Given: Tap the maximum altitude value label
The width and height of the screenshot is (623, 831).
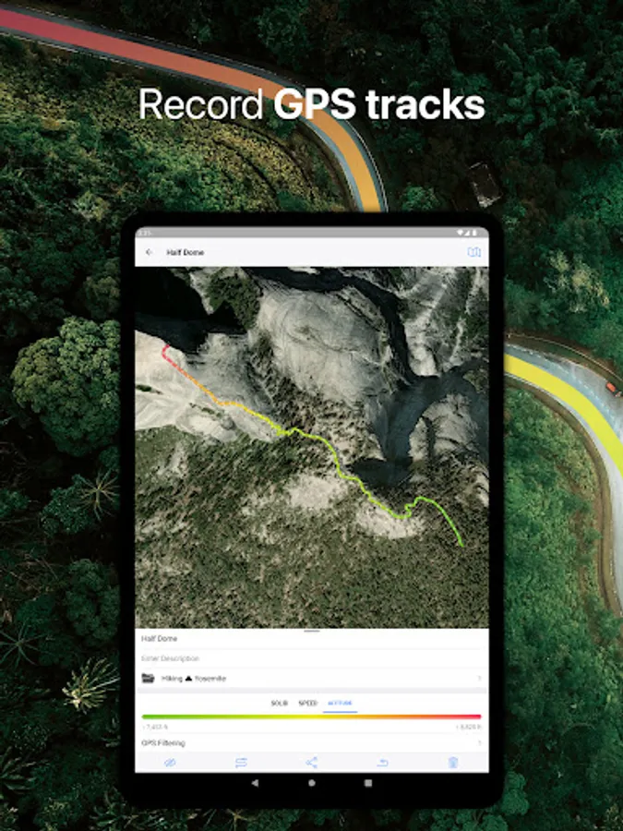Looking at the screenshot, I should (468, 728).
